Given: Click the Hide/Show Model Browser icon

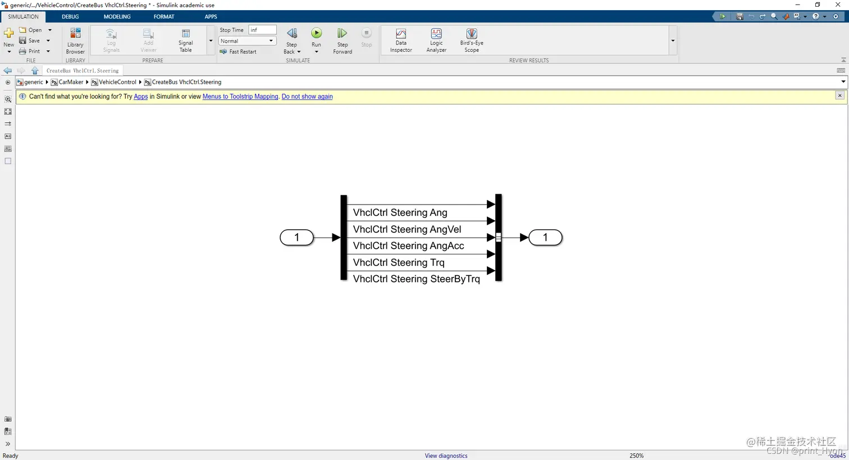Looking at the screenshot, I should click(8, 83).
